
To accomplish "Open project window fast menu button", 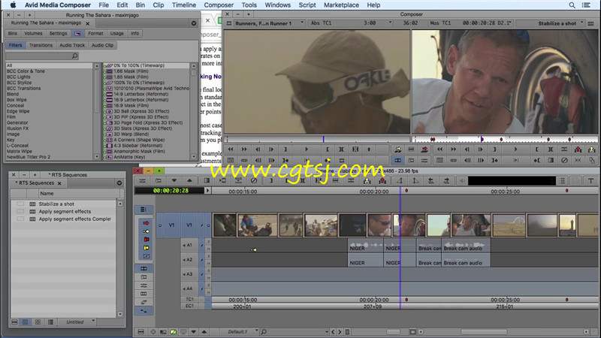I will pyautogui.click(x=194, y=23).
